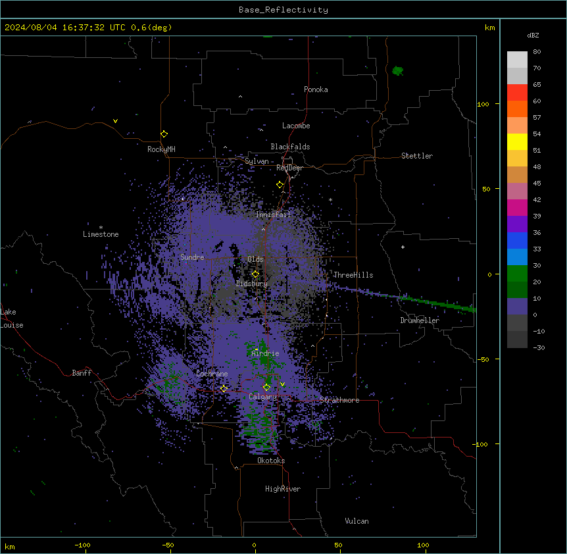Click the Banff label
The image size is (567, 554).
[82, 373]
